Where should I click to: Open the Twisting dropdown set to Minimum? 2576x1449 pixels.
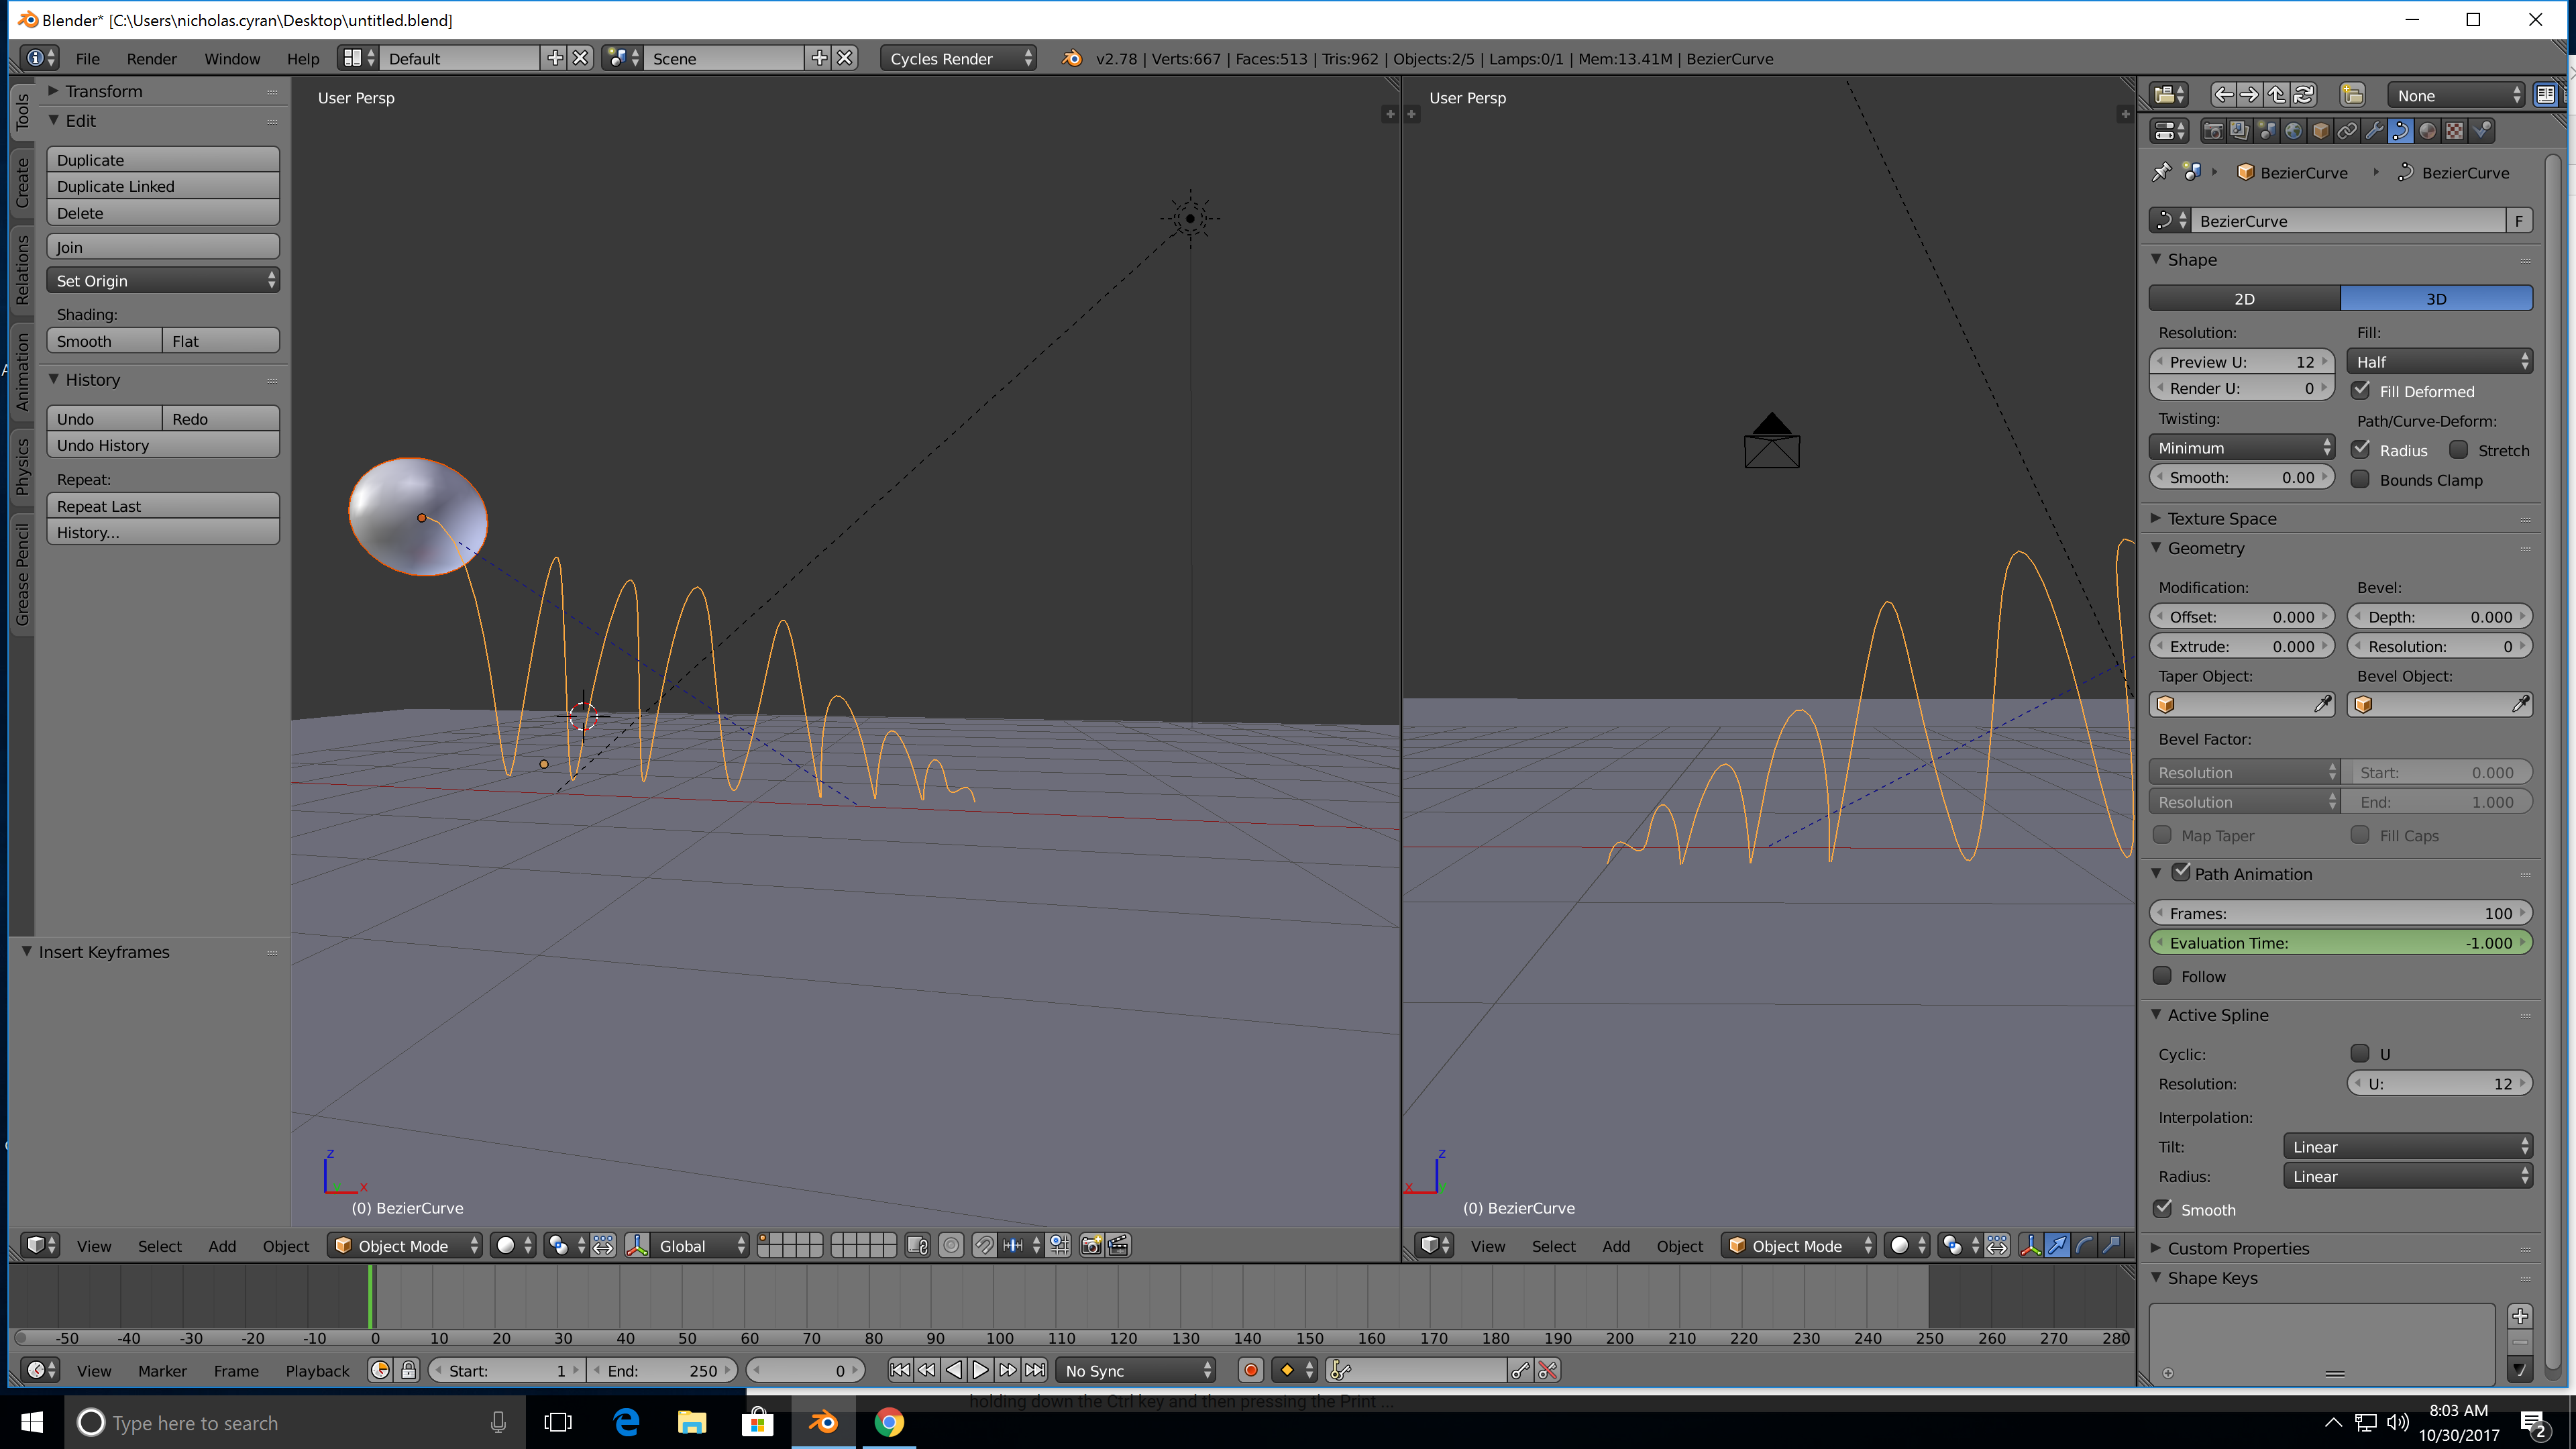2241,447
